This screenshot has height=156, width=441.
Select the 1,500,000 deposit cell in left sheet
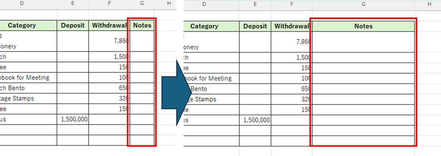(x=73, y=119)
